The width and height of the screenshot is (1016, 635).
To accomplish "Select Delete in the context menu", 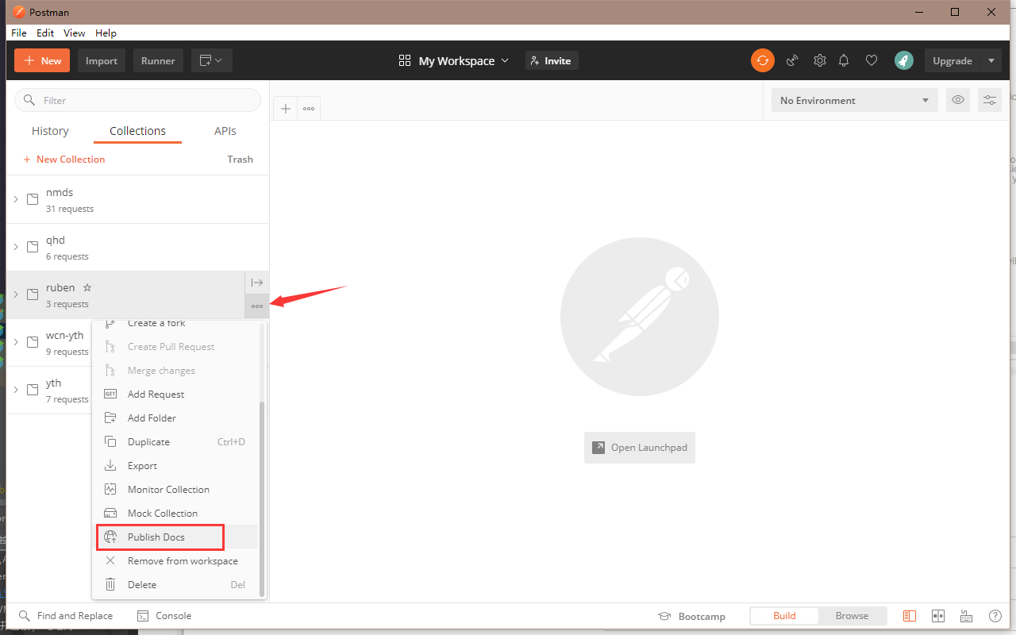I will pyautogui.click(x=175, y=585).
